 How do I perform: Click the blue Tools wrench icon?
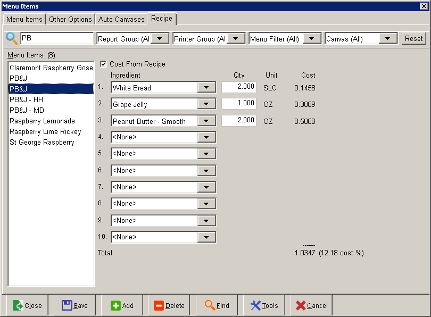(255, 305)
